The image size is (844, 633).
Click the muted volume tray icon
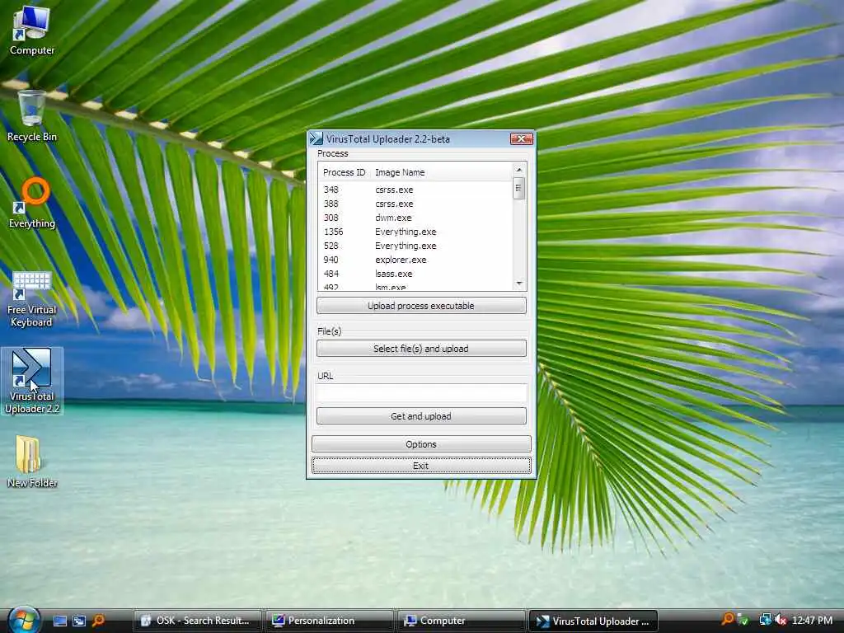click(x=781, y=620)
